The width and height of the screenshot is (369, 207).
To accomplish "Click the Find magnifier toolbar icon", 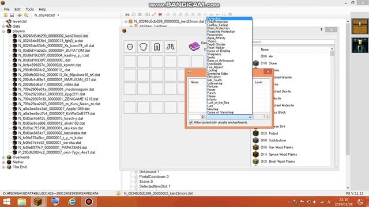I will [26, 16].
